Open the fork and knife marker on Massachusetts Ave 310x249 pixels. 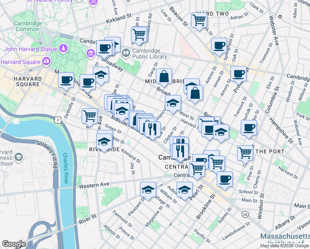(x=153, y=130)
